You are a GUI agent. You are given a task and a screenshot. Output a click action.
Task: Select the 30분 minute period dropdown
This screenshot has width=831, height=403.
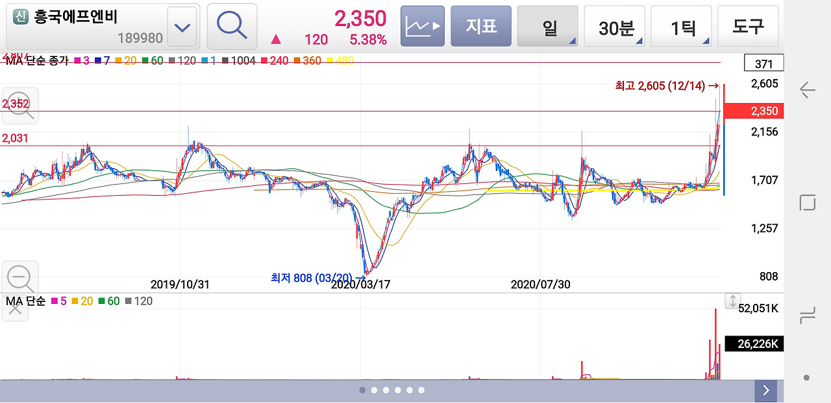click(614, 27)
